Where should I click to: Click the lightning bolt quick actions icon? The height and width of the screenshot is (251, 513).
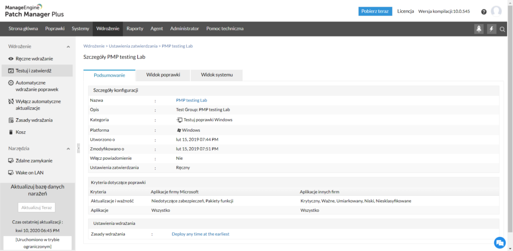click(x=491, y=29)
